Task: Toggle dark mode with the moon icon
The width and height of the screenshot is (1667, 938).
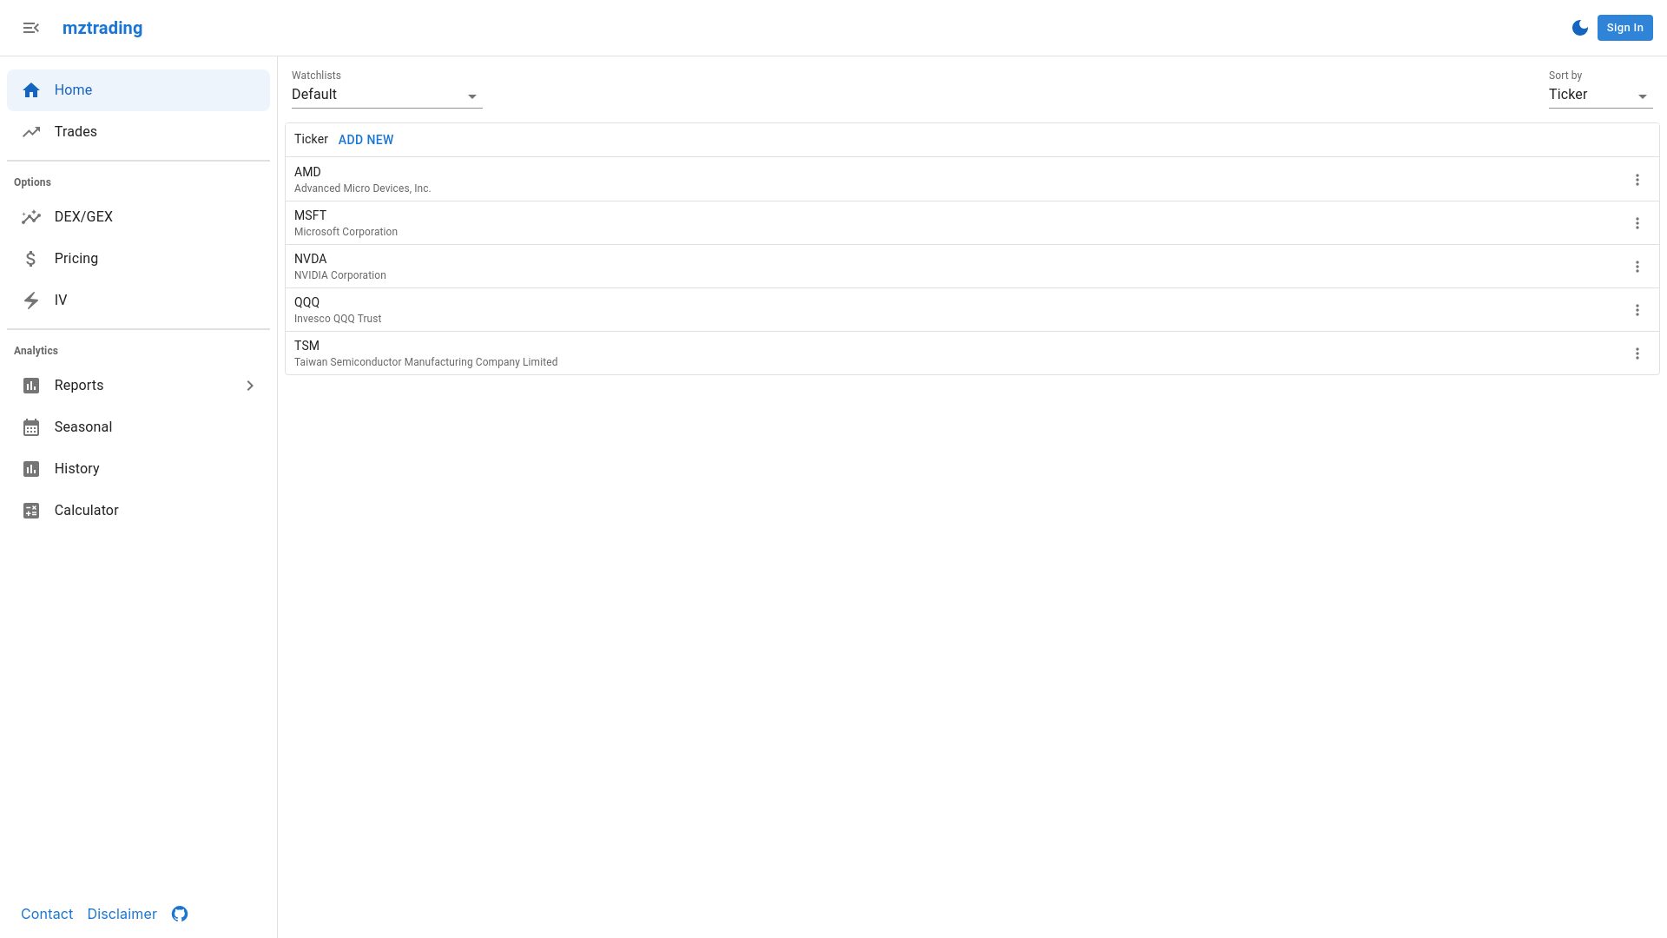Action: coord(1580,28)
